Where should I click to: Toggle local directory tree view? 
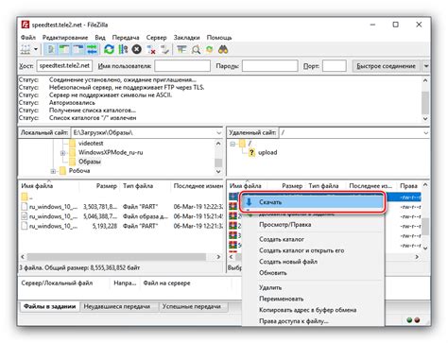pos(64,49)
